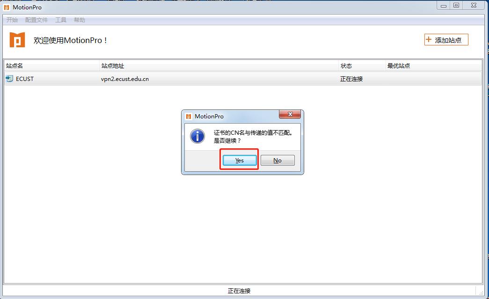Sort by 站点名 column header
The height and width of the screenshot is (299, 489).
(x=52, y=66)
